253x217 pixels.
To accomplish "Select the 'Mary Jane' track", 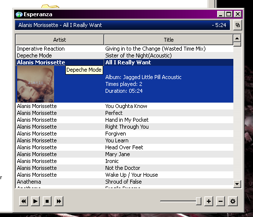I will (117, 154).
